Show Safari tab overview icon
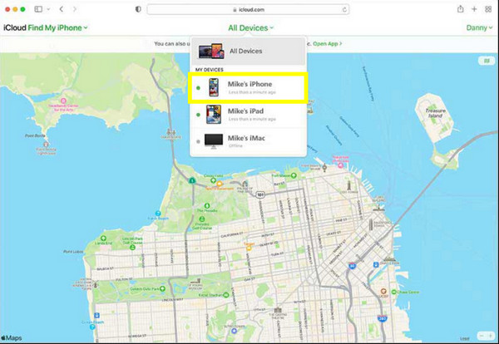Image resolution: width=499 pixels, height=344 pixels. tap(487, 9)
